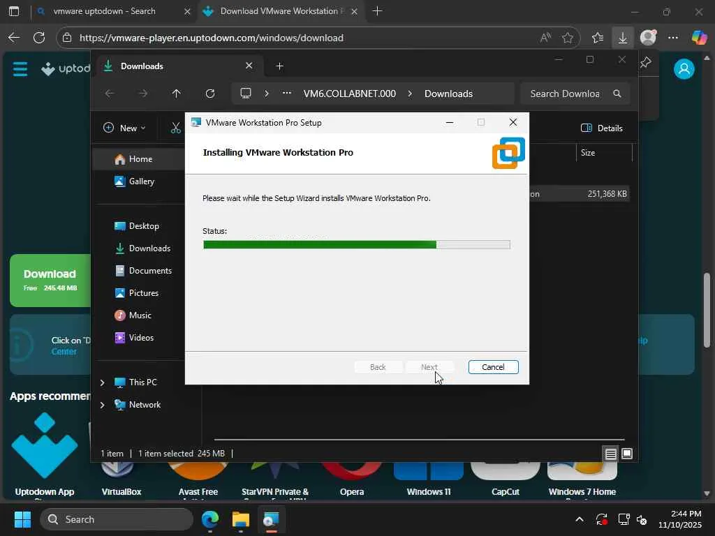Open Copilot in Edge
The height and width of the screenshot is (536, 715).
(699, 38)
